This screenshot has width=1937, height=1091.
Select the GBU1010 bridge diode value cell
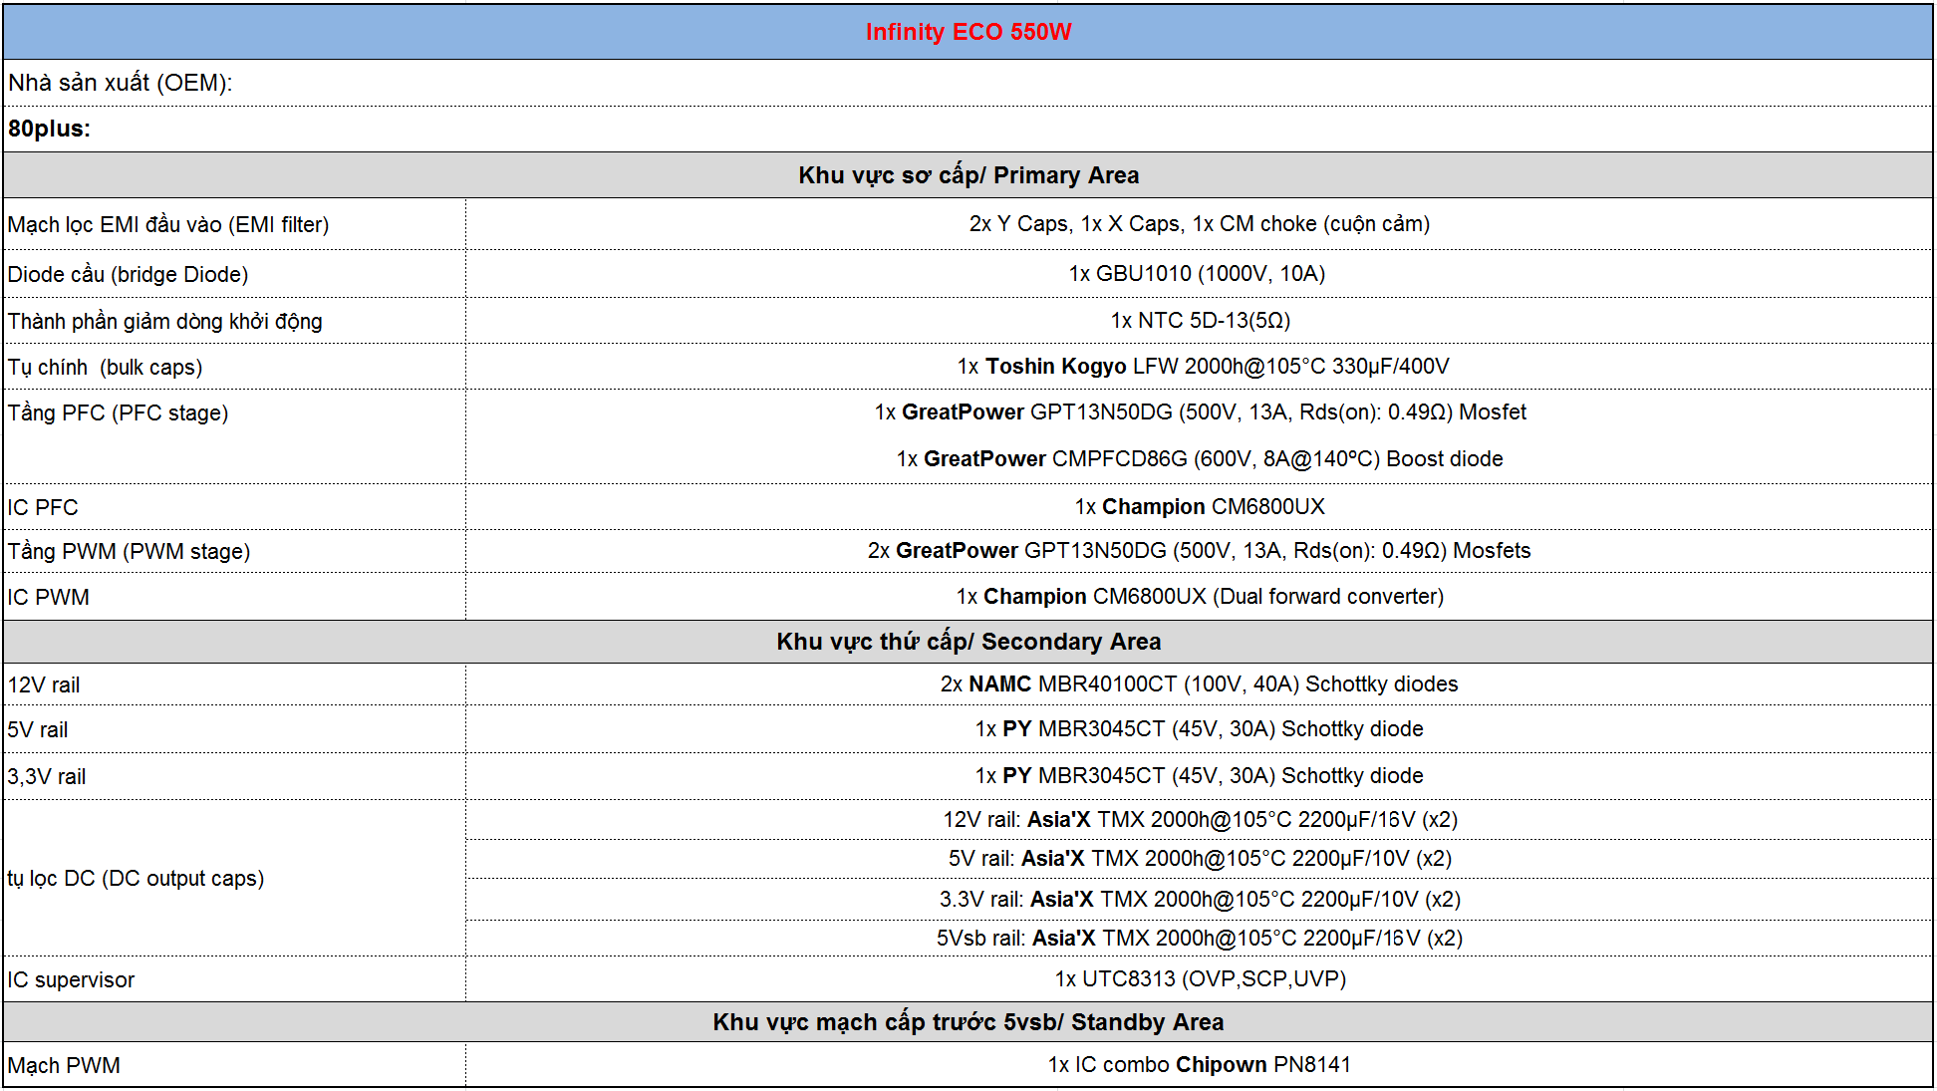(x=1197, y=273)
